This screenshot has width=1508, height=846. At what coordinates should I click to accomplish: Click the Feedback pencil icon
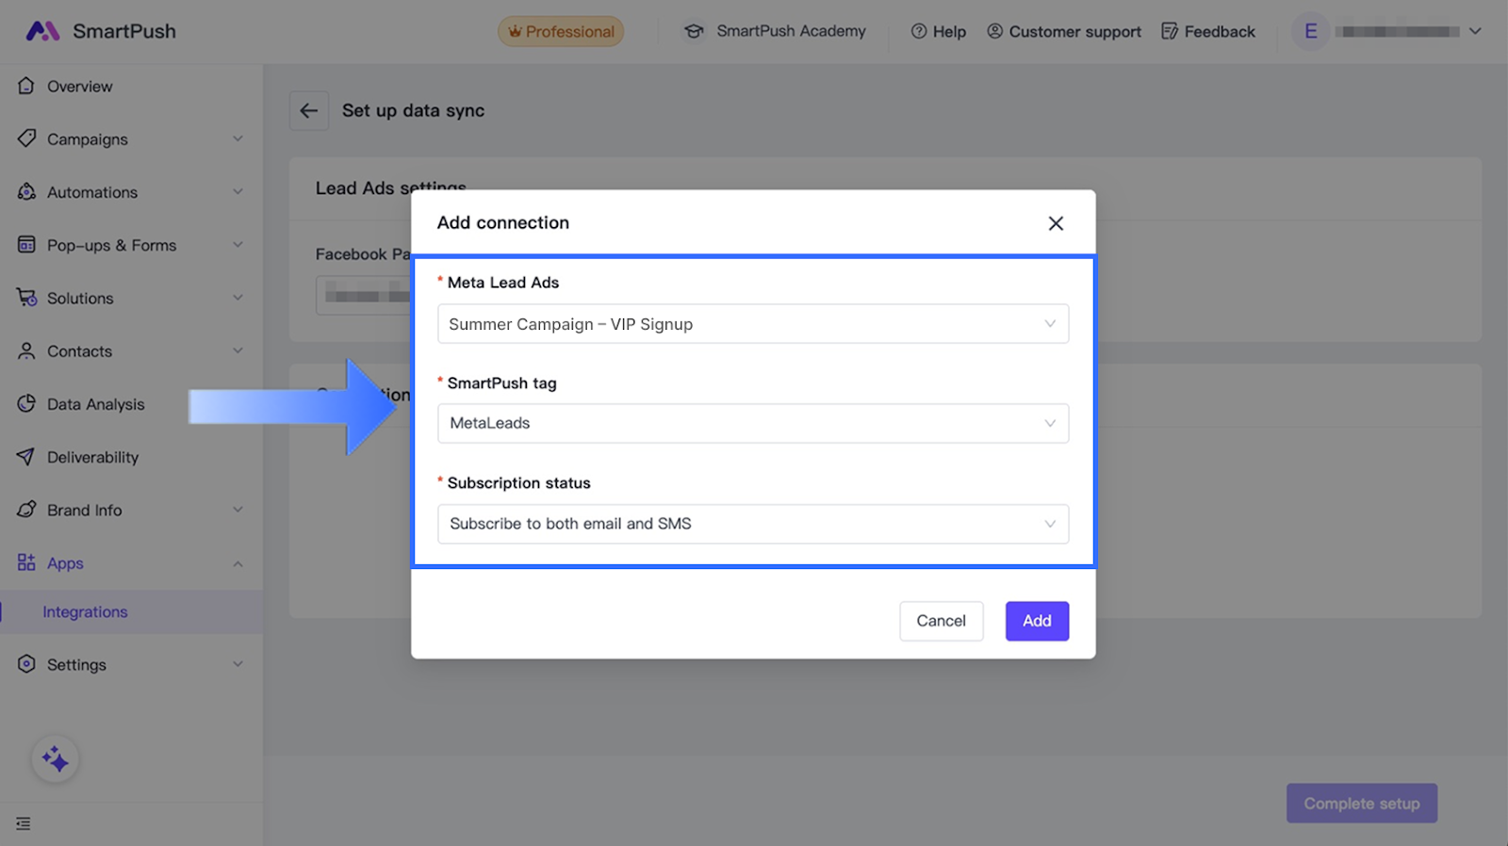[x=1170, y=31]
